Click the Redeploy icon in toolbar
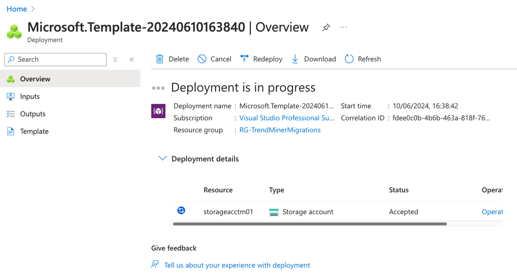 tap(245, 59)
